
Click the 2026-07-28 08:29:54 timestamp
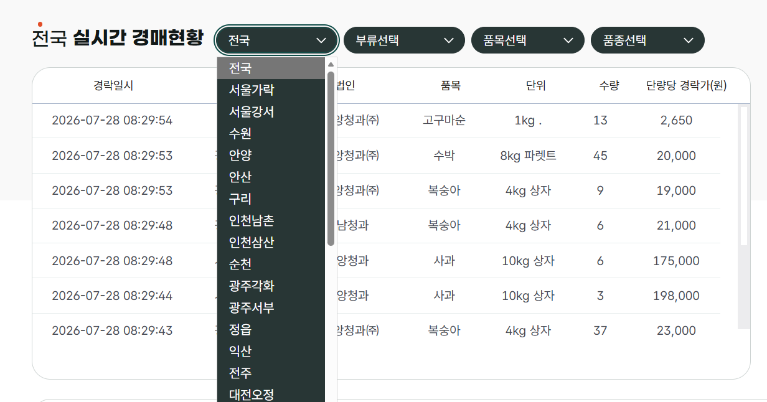click(112, 121)
